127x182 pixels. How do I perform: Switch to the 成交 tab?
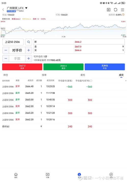pos(121,75)
